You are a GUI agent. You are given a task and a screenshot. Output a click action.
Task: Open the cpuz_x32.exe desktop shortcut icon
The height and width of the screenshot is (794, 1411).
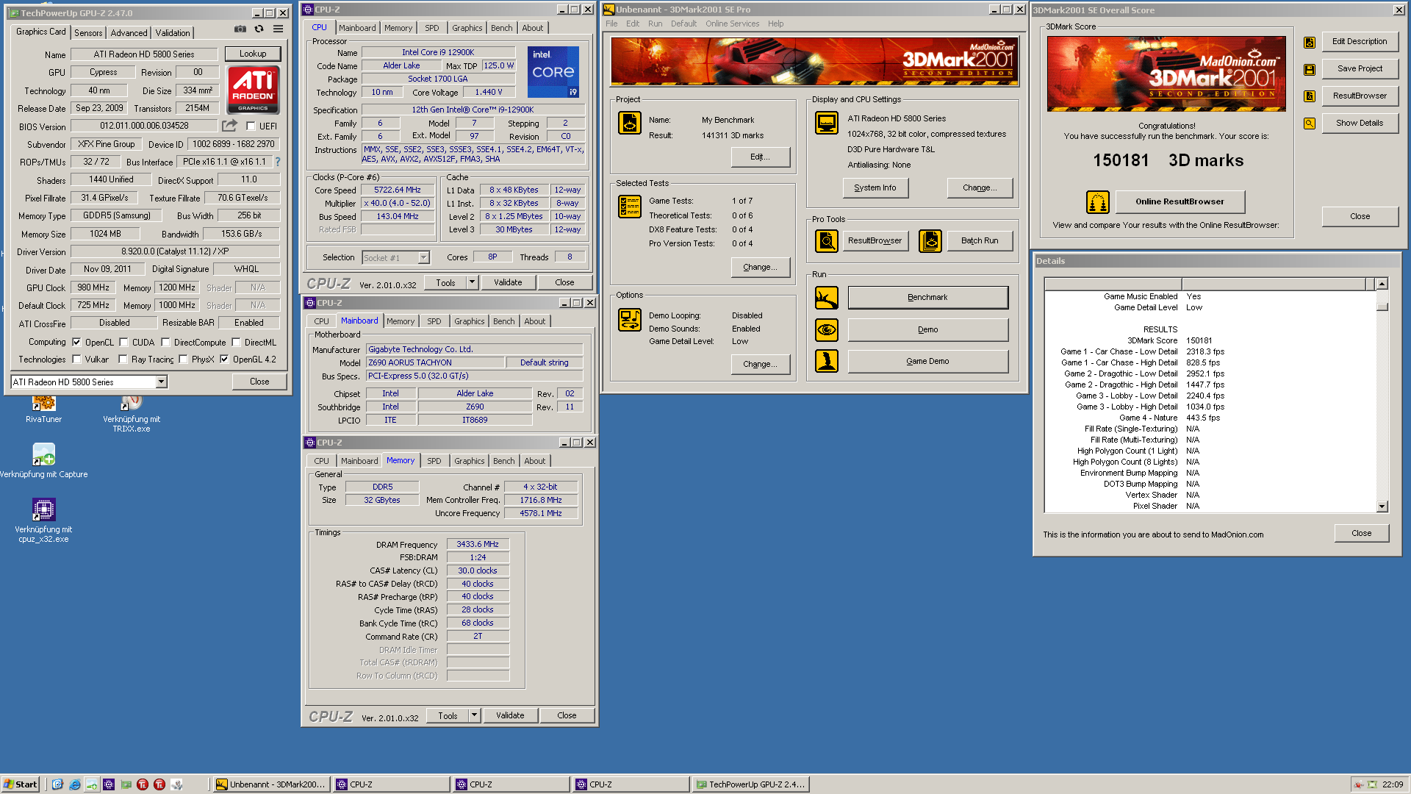tap(43, 509)
